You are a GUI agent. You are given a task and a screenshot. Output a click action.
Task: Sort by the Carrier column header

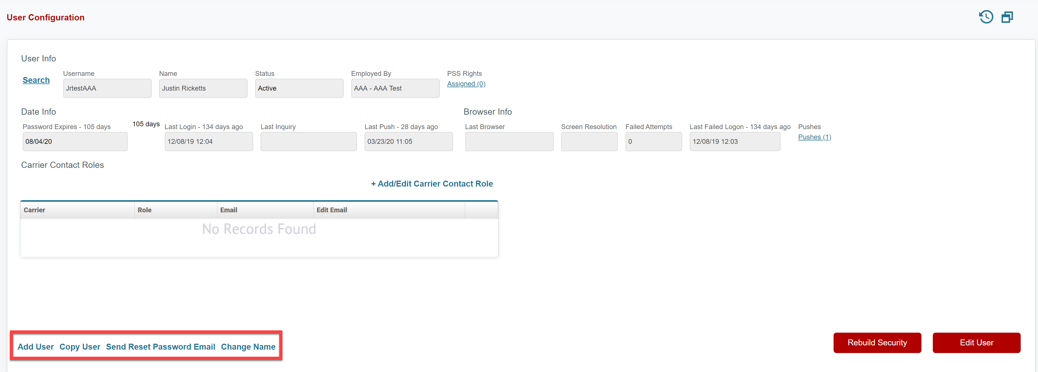[x=34, y=210]
